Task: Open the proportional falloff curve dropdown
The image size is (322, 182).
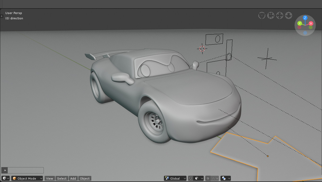Action: pos(215,179)
